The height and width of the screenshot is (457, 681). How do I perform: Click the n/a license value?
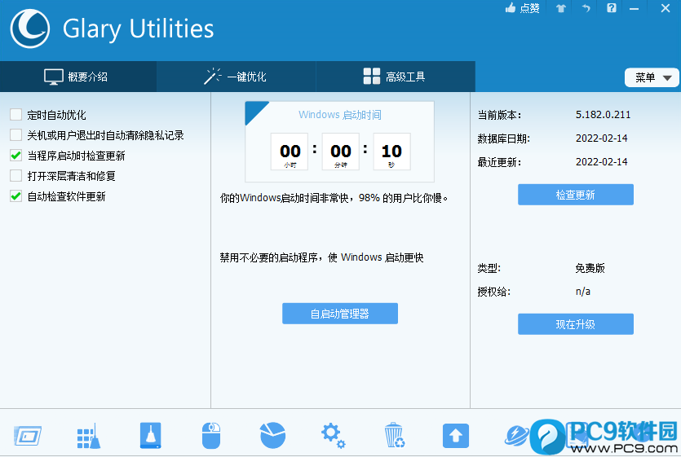click(583, 291)
